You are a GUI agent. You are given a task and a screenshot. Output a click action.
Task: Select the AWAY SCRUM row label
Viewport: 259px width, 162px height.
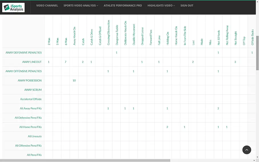(33, 90)
